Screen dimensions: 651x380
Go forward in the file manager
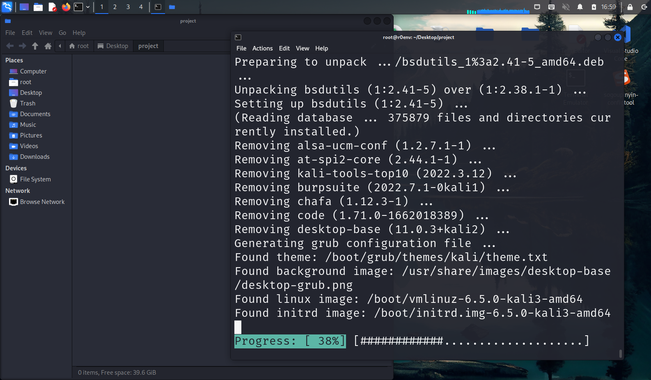(x=23, y=46)
